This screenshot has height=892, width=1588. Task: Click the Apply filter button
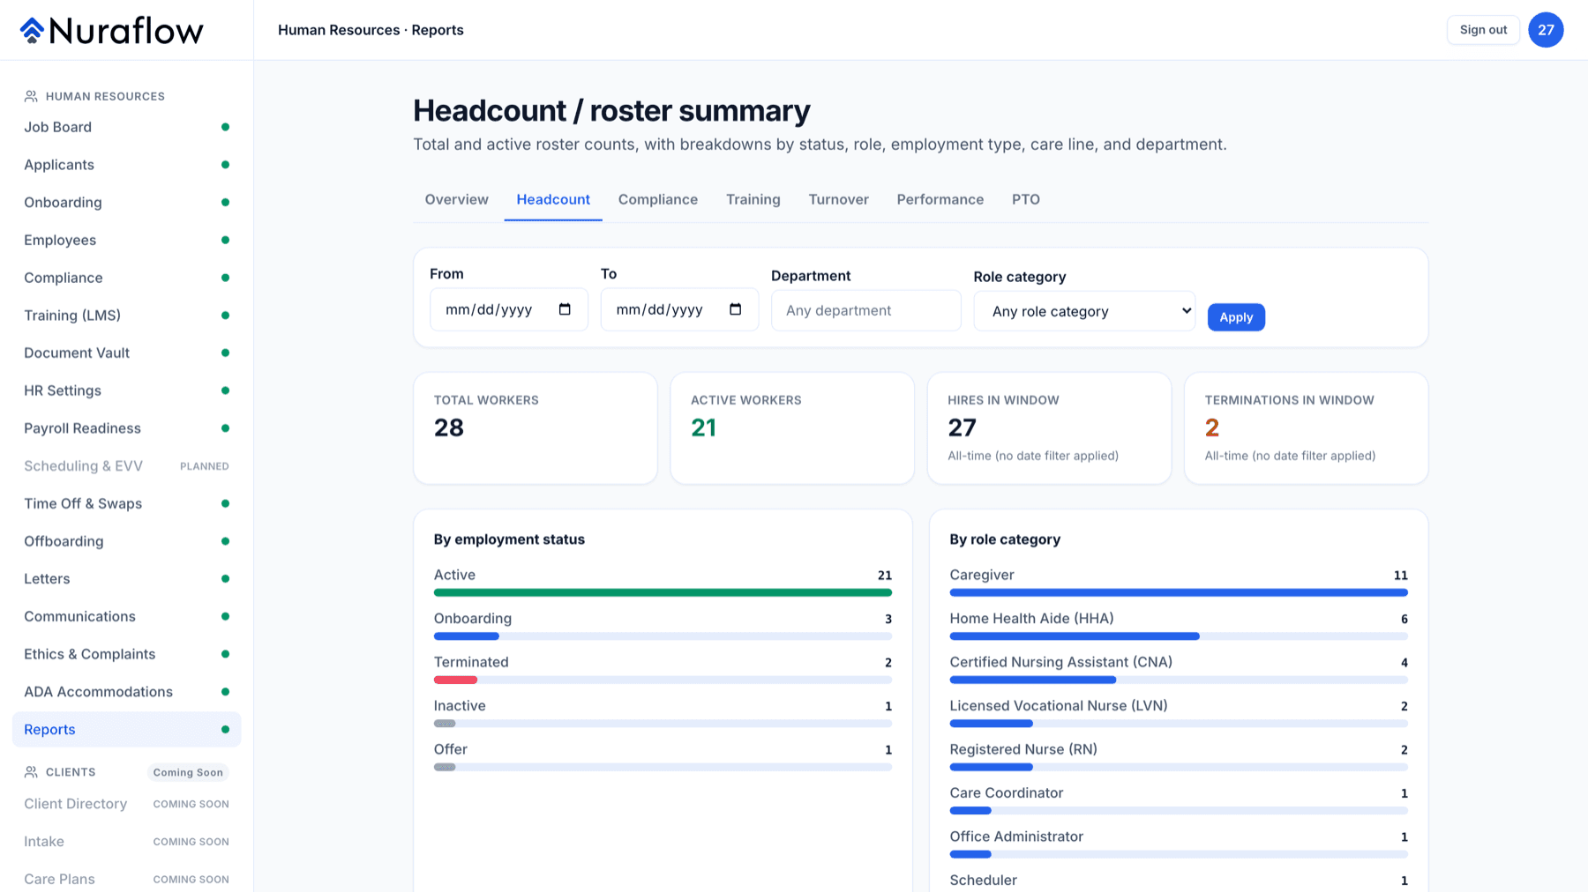(x=1236, y=317)
